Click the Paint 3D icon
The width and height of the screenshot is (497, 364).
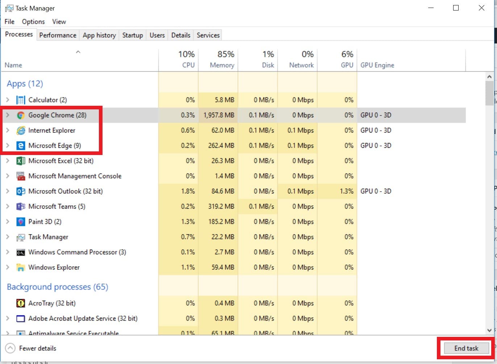pyautogui.click(x=21, y=222)
